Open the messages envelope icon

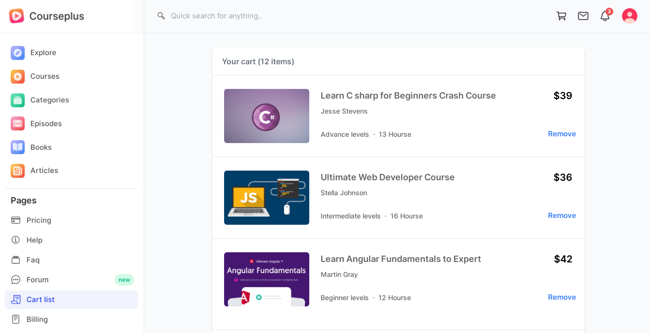tap(583, 16)
